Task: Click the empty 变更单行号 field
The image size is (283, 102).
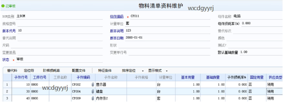Action: point(169,52)
